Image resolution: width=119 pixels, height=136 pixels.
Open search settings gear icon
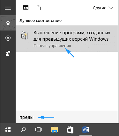[x=8, y=38]
